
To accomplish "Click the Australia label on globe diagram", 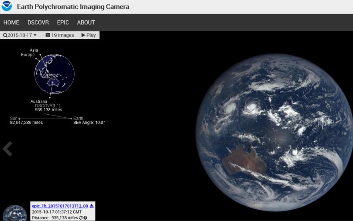I will pos(39,101).
